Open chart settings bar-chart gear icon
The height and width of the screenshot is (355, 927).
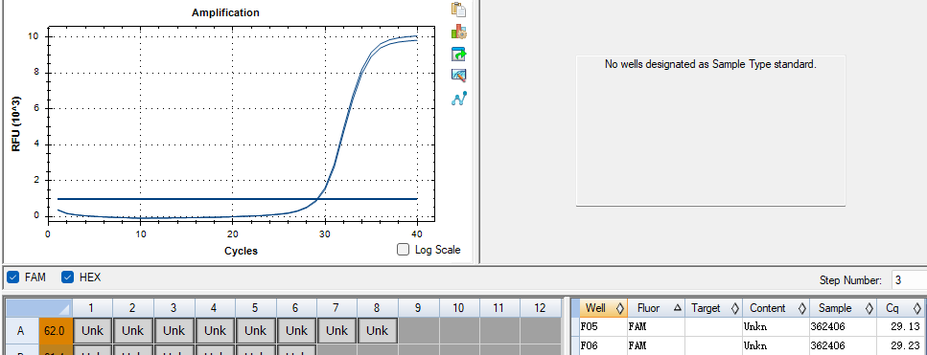pos(459,32)
